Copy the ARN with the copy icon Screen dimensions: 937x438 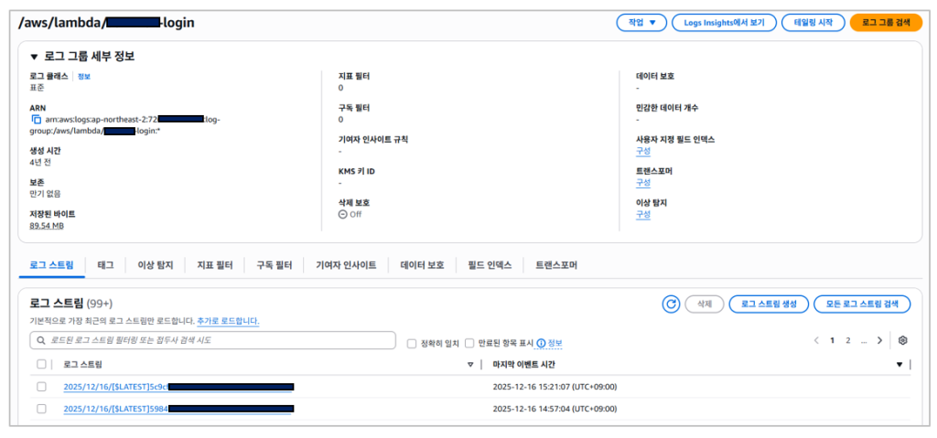(x=36, y=119)
